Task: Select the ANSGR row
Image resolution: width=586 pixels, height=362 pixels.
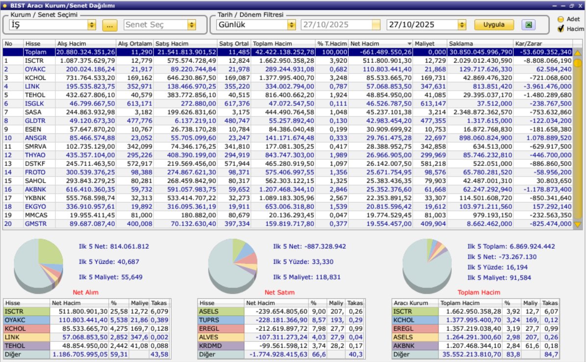Action: (288, 138)
